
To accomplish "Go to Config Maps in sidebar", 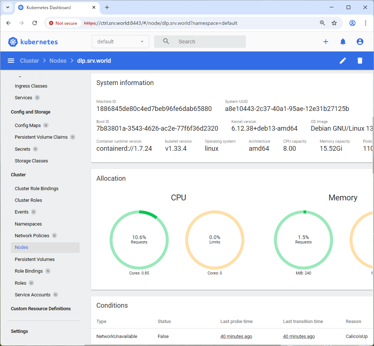I will click(x=28, y=125).
